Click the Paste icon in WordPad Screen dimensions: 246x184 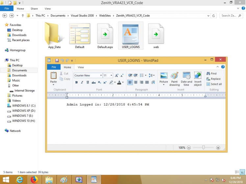53,76
